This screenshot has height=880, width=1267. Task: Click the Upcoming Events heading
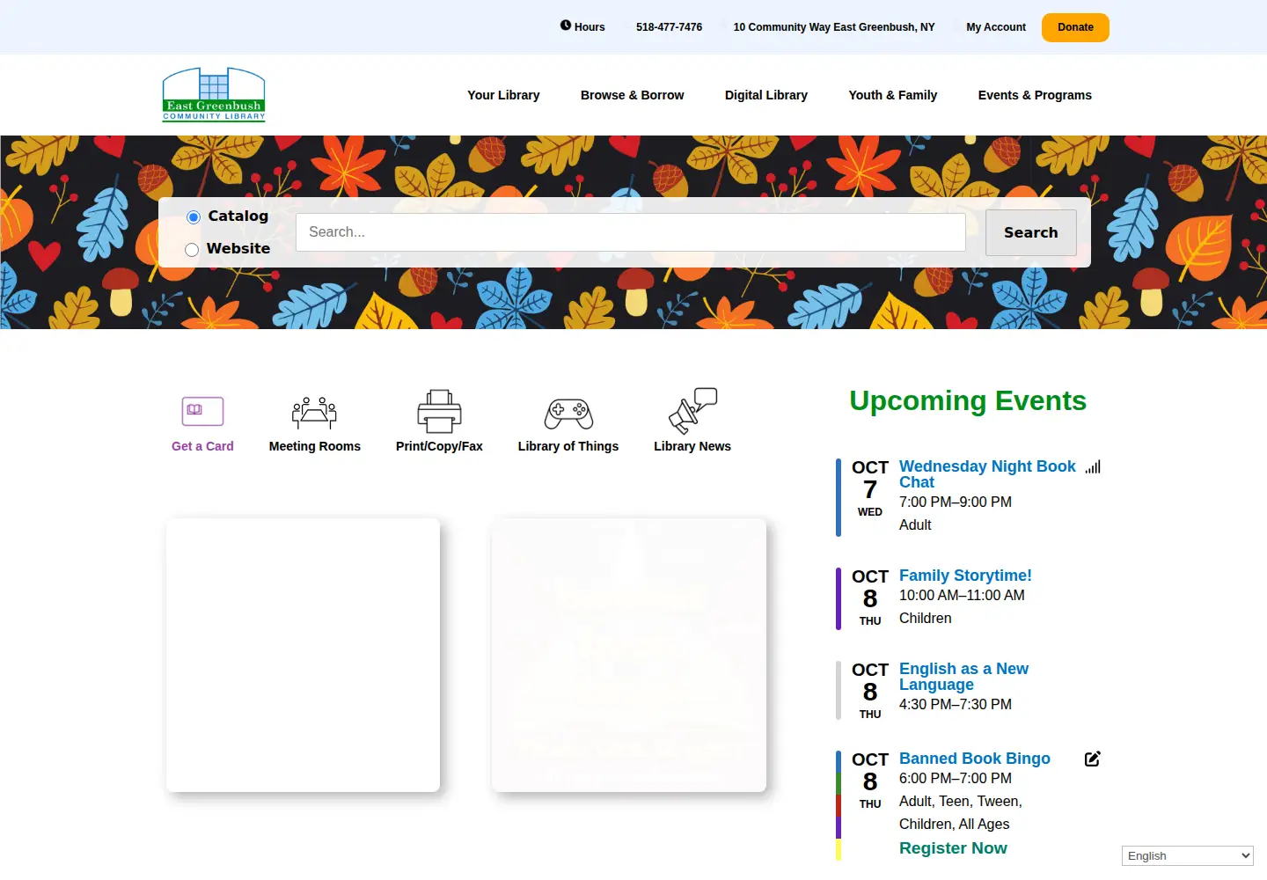tap(968, 401)
